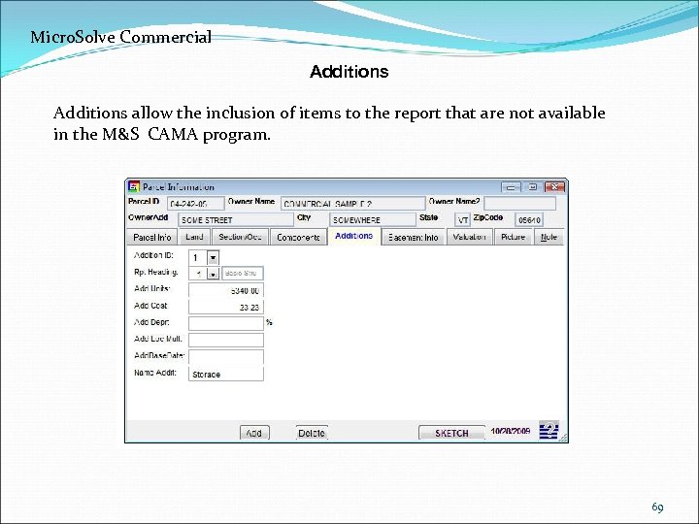Click the AddBaseDate field
Screen dimensions: 699x524
[226, 356]
